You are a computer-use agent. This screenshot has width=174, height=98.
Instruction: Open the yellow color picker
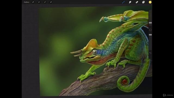tap(150, 2)
